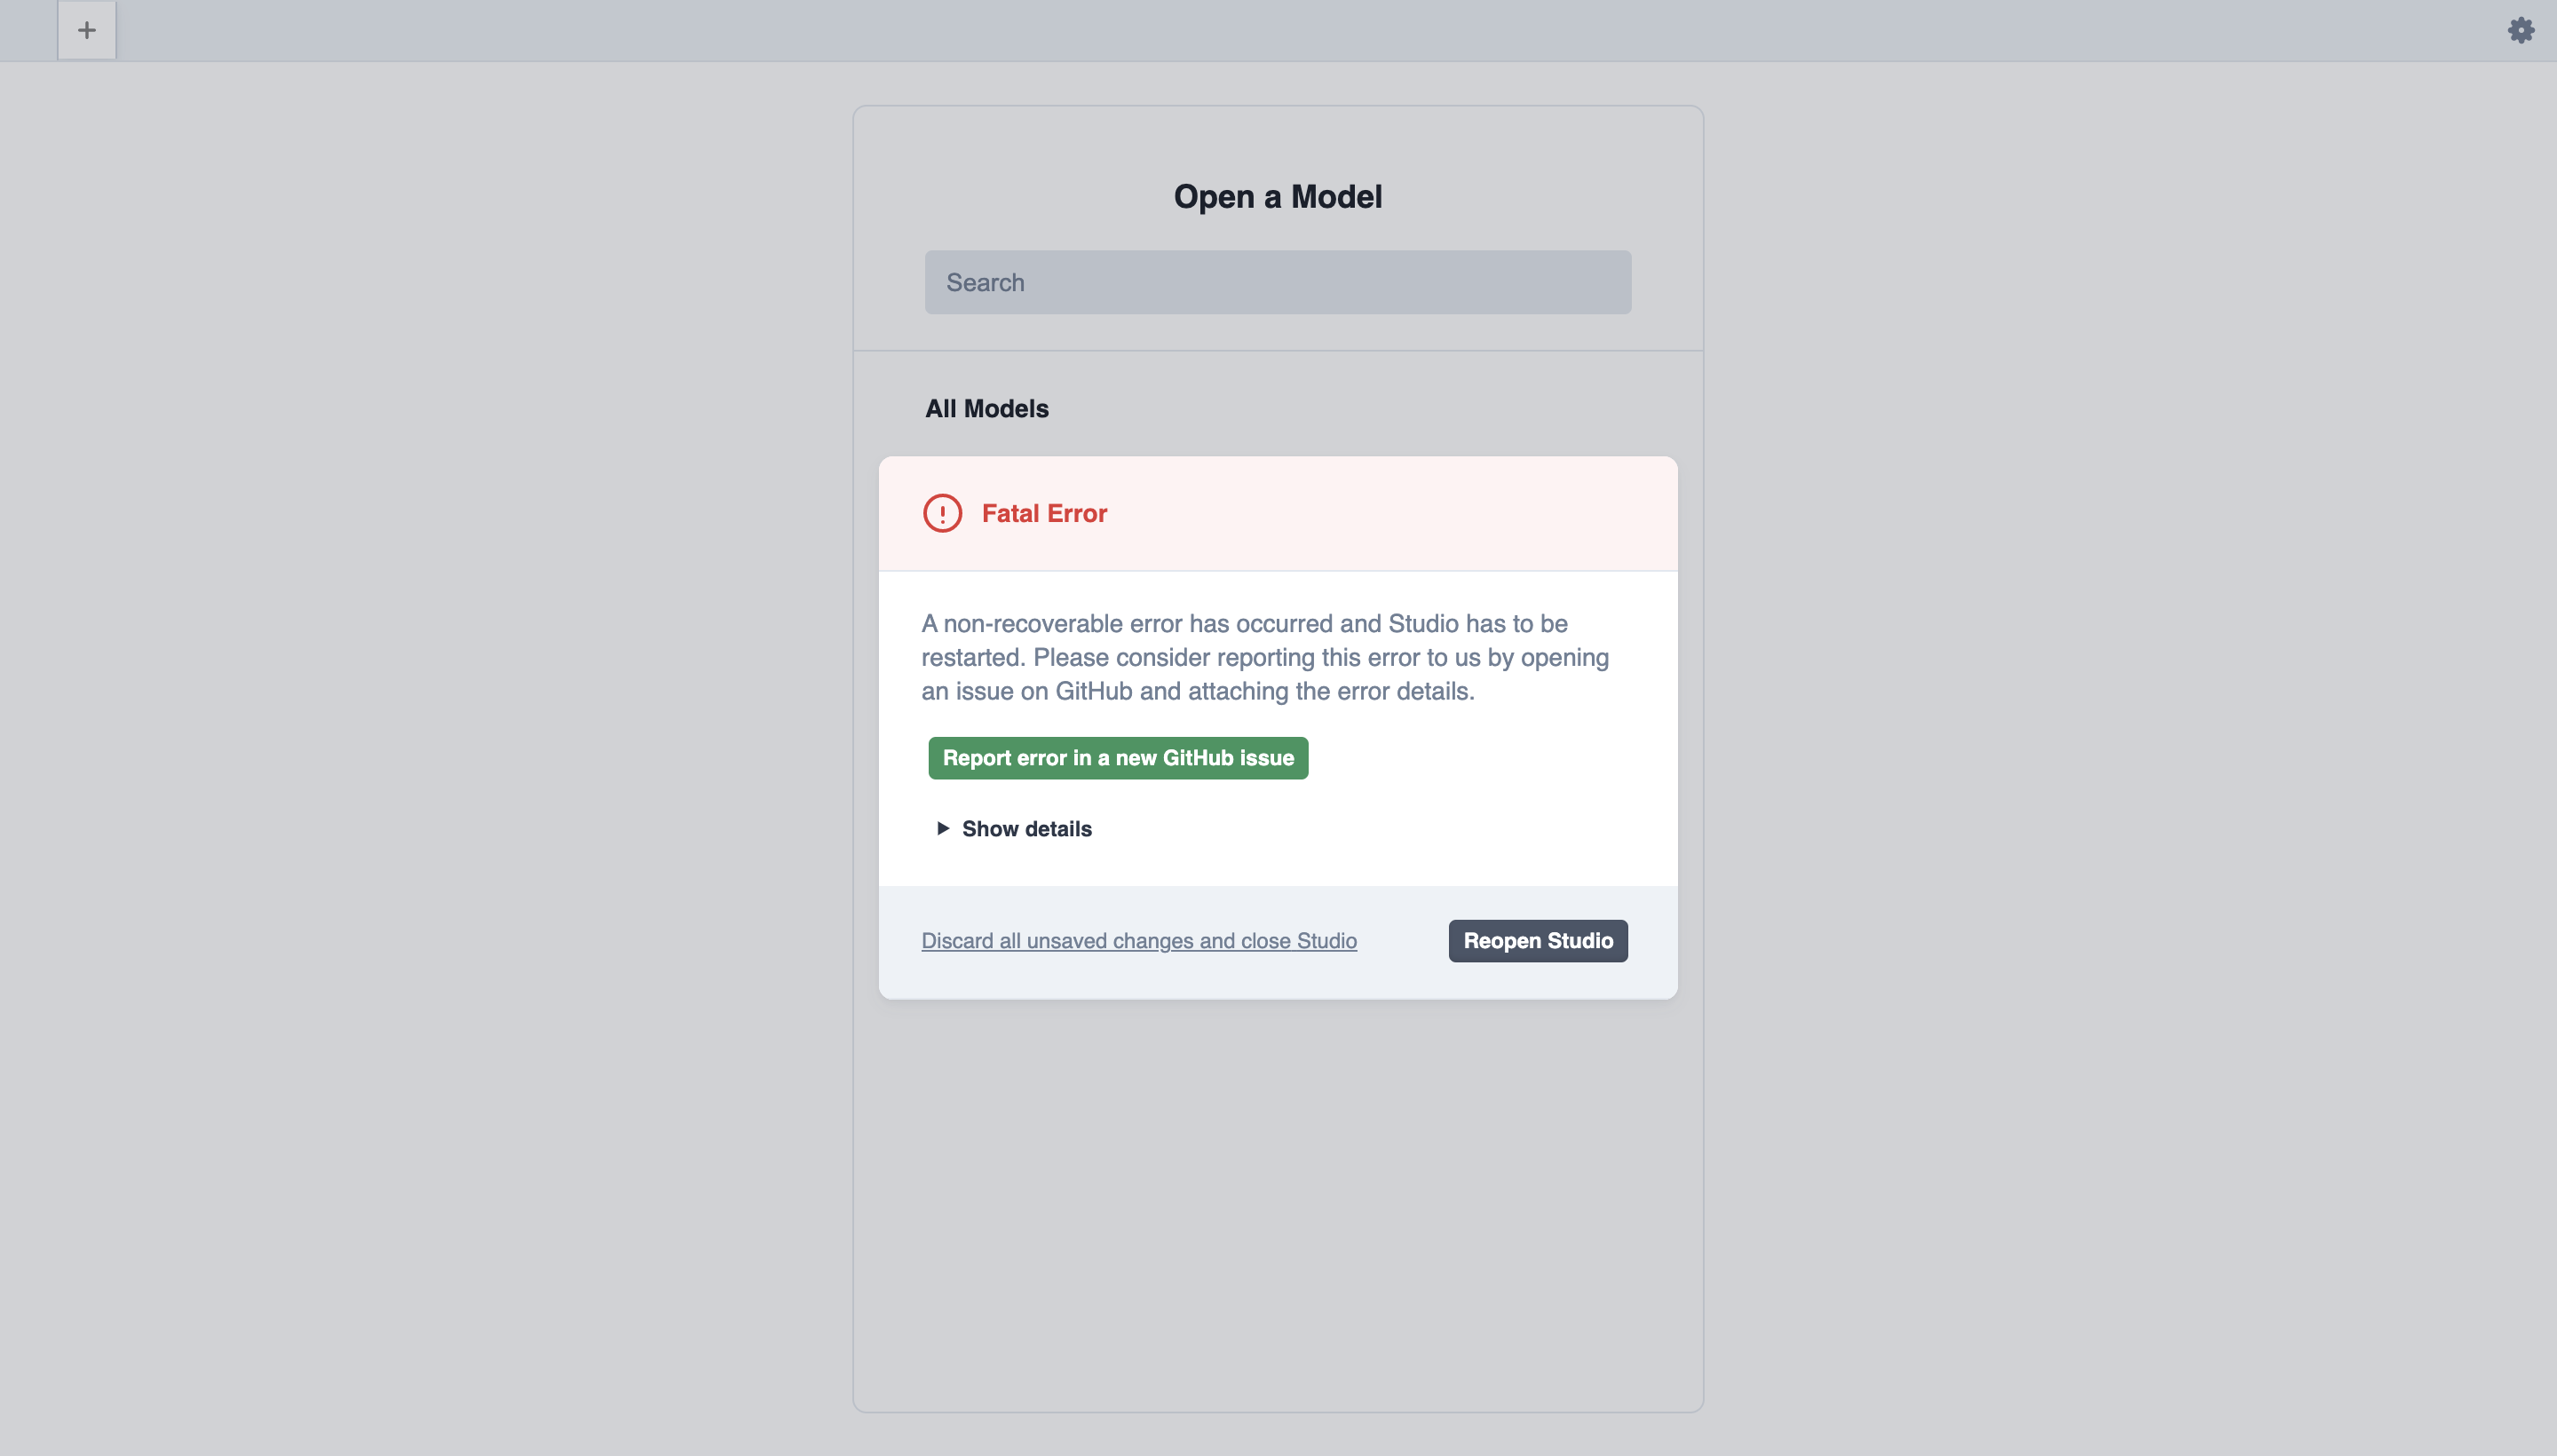
Task: Select the exclamation mark inside the error banner
Action: coord(943,513)
